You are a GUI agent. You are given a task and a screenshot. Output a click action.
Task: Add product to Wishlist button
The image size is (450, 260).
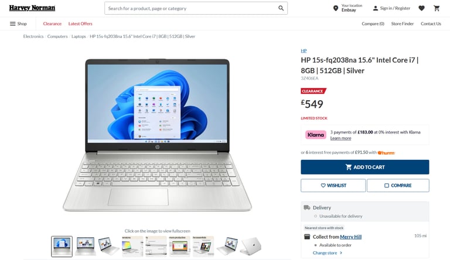click(x=333, y=186)
